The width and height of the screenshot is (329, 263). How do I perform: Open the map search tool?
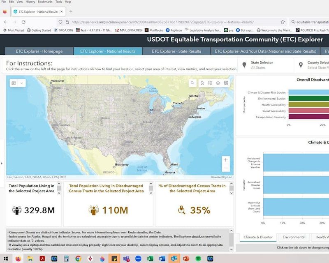click(x=192, y=83)
